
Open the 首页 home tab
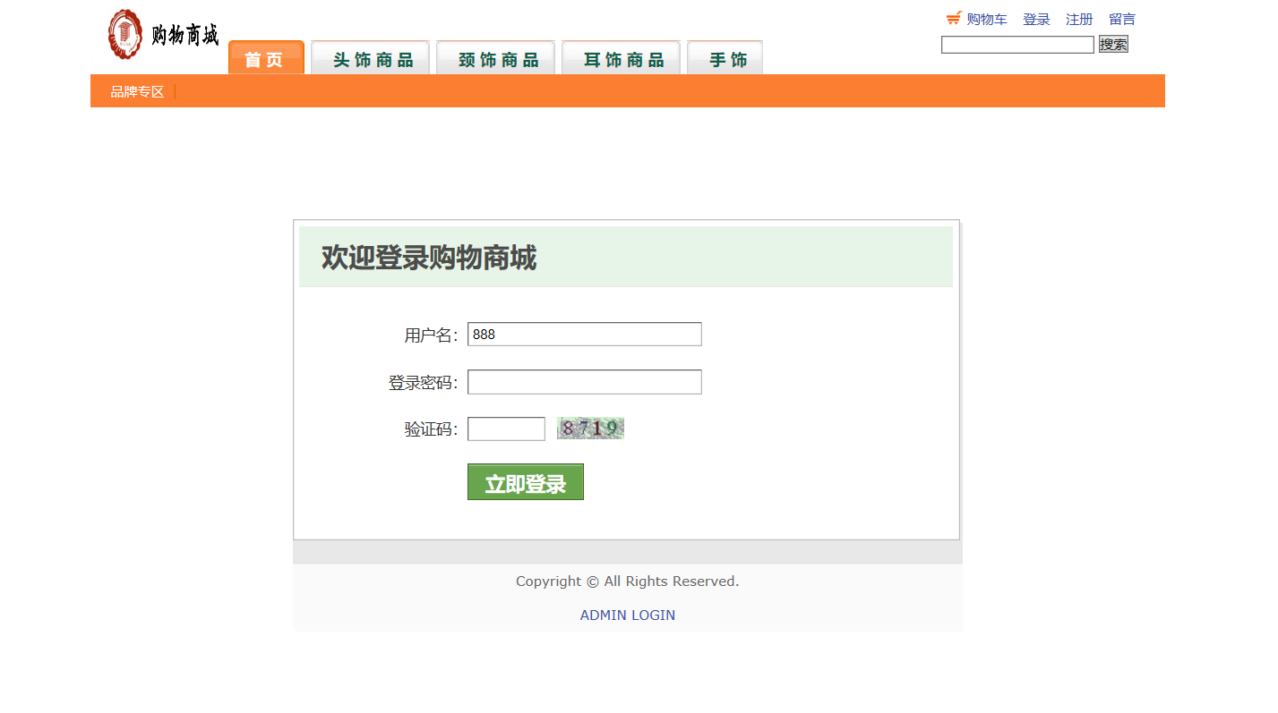[266, 59]
